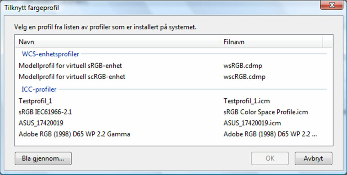Screen dimensions: 347x175
Task: Click the disabled OK button
Action: click(270, 158)
